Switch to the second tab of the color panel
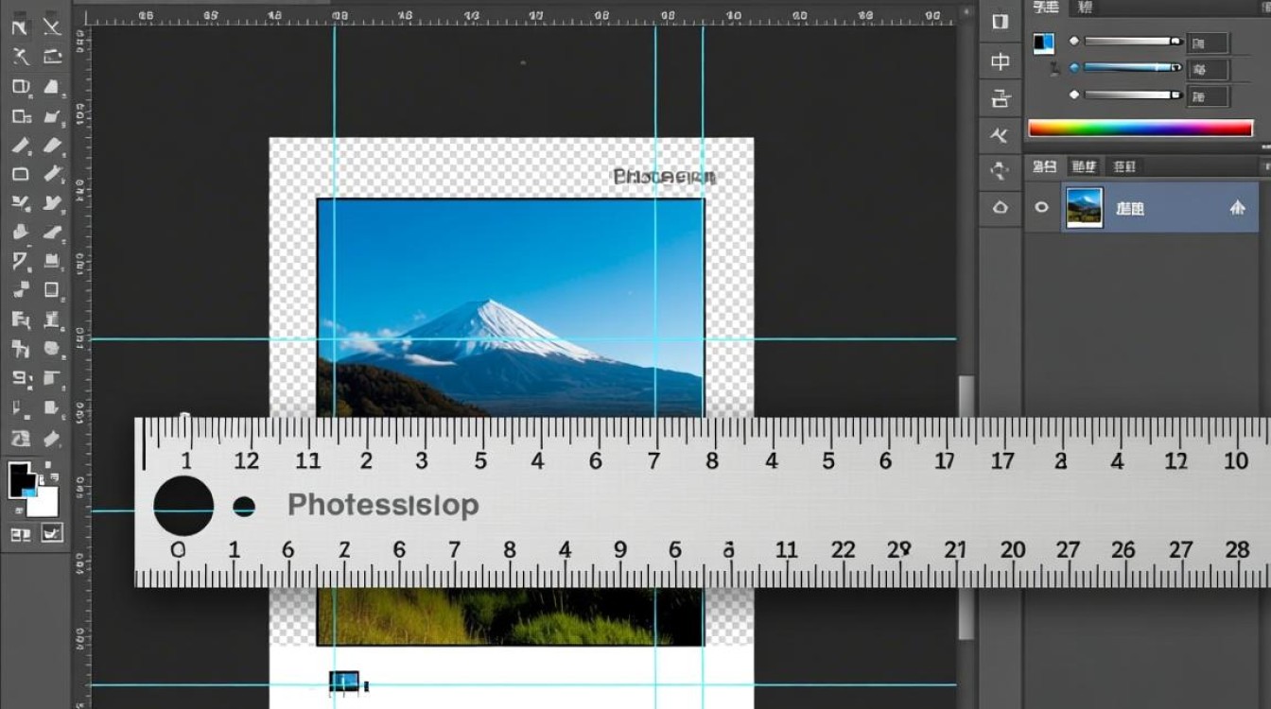The height and width of the screenshot is (709, 1271). [x=1085, y=8]
